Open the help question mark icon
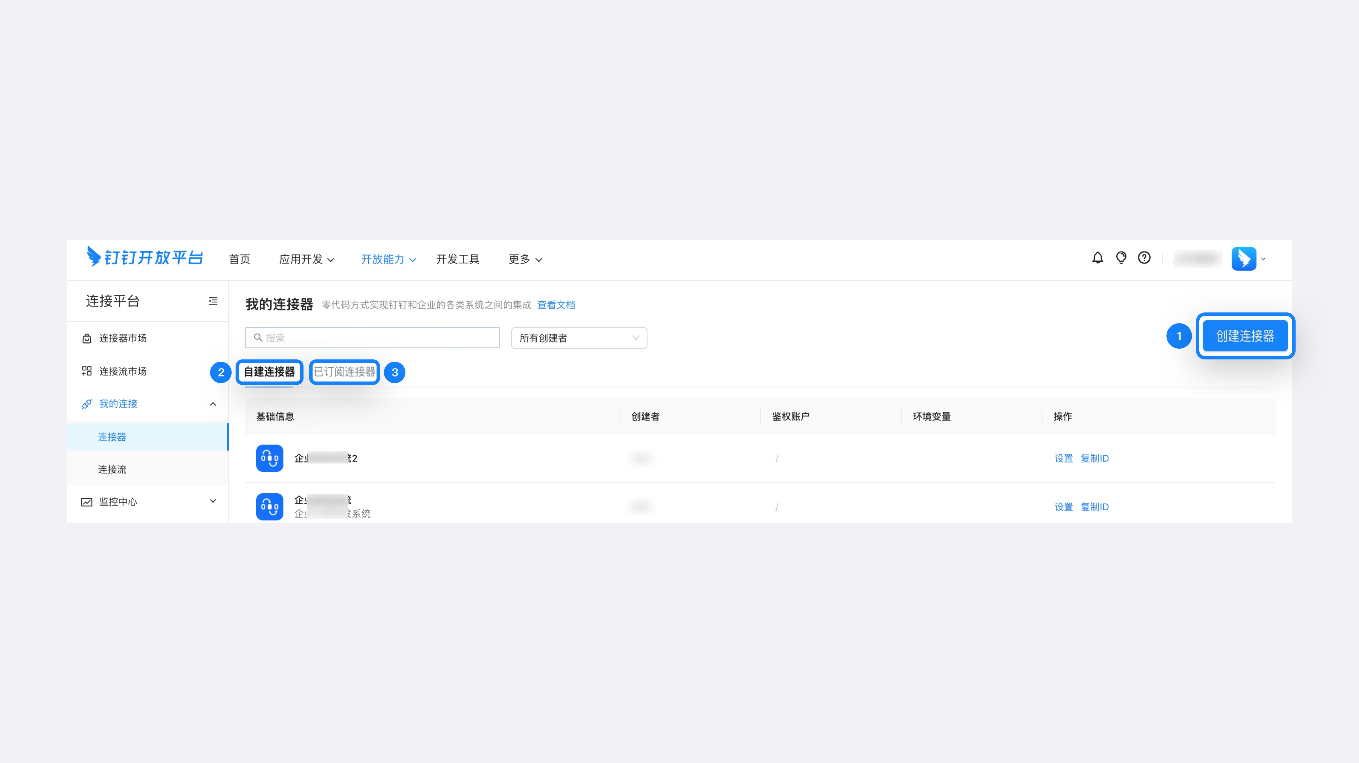Screen dimensions: 1359x763 (x=1144, y=258)
